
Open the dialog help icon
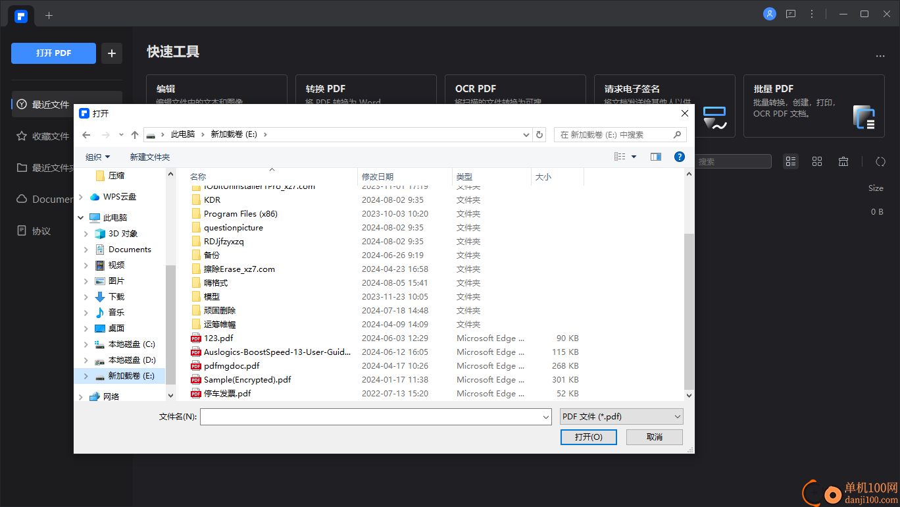point(680,157)
